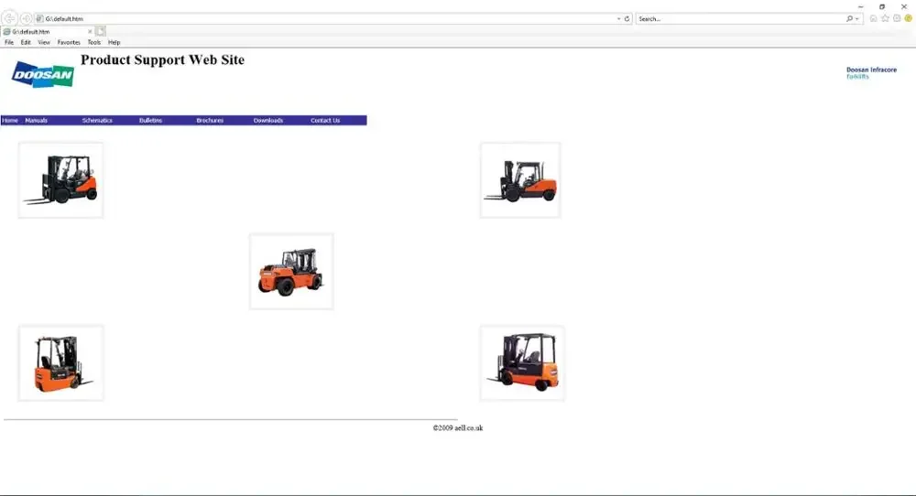916x496 pixels.
Task: Open a new tab button
Action: [101, 31]
